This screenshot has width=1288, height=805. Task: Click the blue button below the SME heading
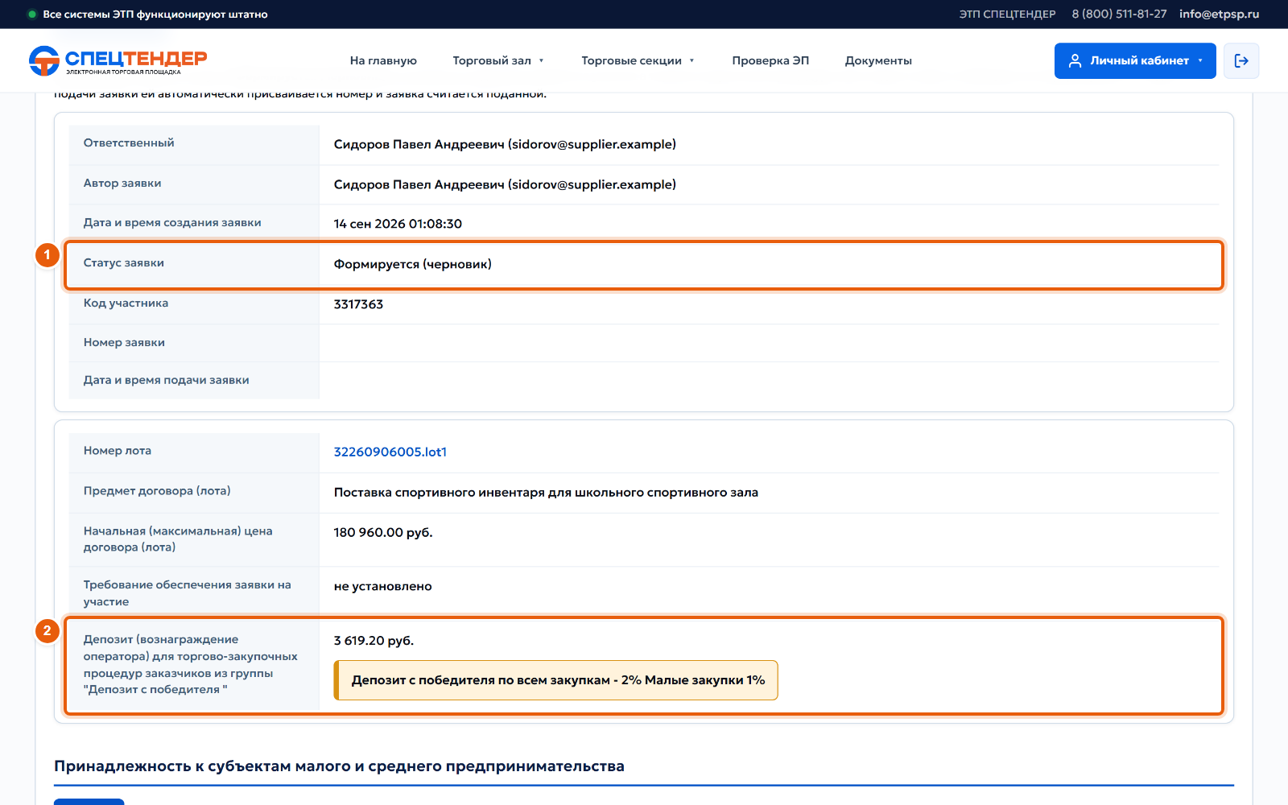(x=89, y=802)
